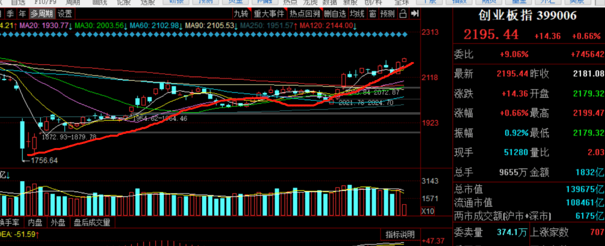Image resolution: width=605 pixels, height=246 pixels.
Task: Click the 最低 value 2179.32
Action: coord(589,133)
